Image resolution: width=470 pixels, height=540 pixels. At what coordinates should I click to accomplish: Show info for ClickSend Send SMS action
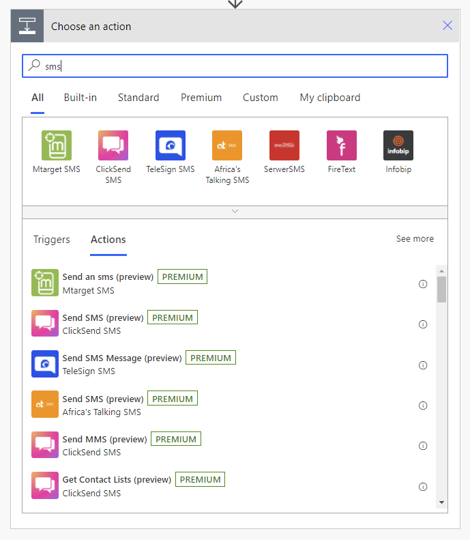click(x=423, y=324)
